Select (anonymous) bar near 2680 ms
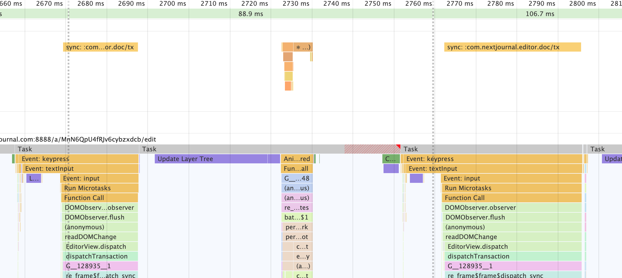622x278 pixels. [x=100, y=227]
